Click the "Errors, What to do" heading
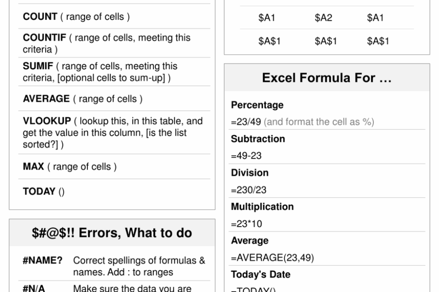The height and width of the screenshot is (292, 439). click(112, 233)
